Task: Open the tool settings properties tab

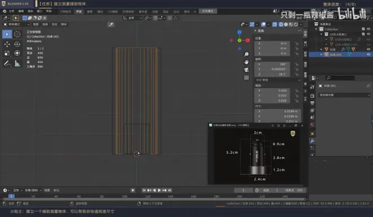Action: 313,87
